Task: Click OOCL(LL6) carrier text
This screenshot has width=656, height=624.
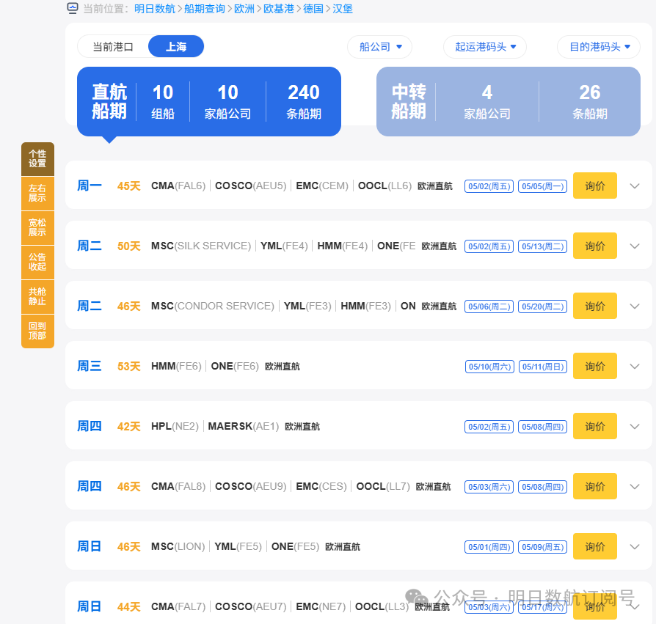Action: (385, 186)
